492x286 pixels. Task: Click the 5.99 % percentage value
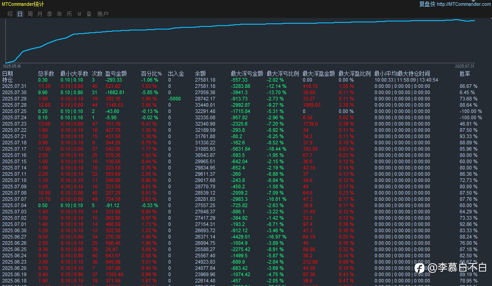(149, 274)
